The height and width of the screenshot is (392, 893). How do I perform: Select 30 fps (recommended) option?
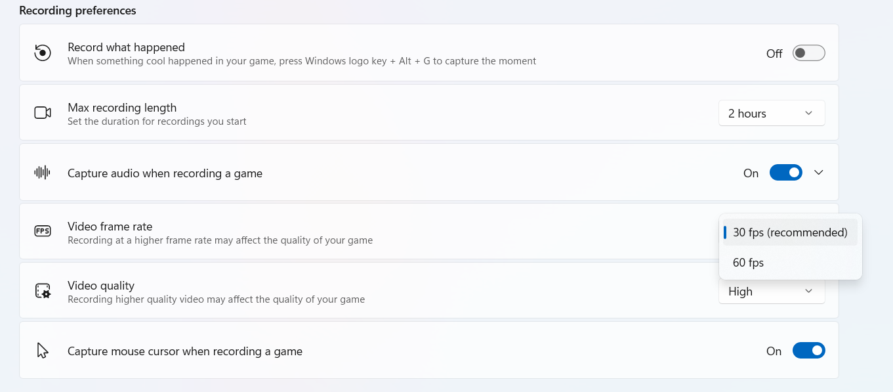tap(790, 232)
